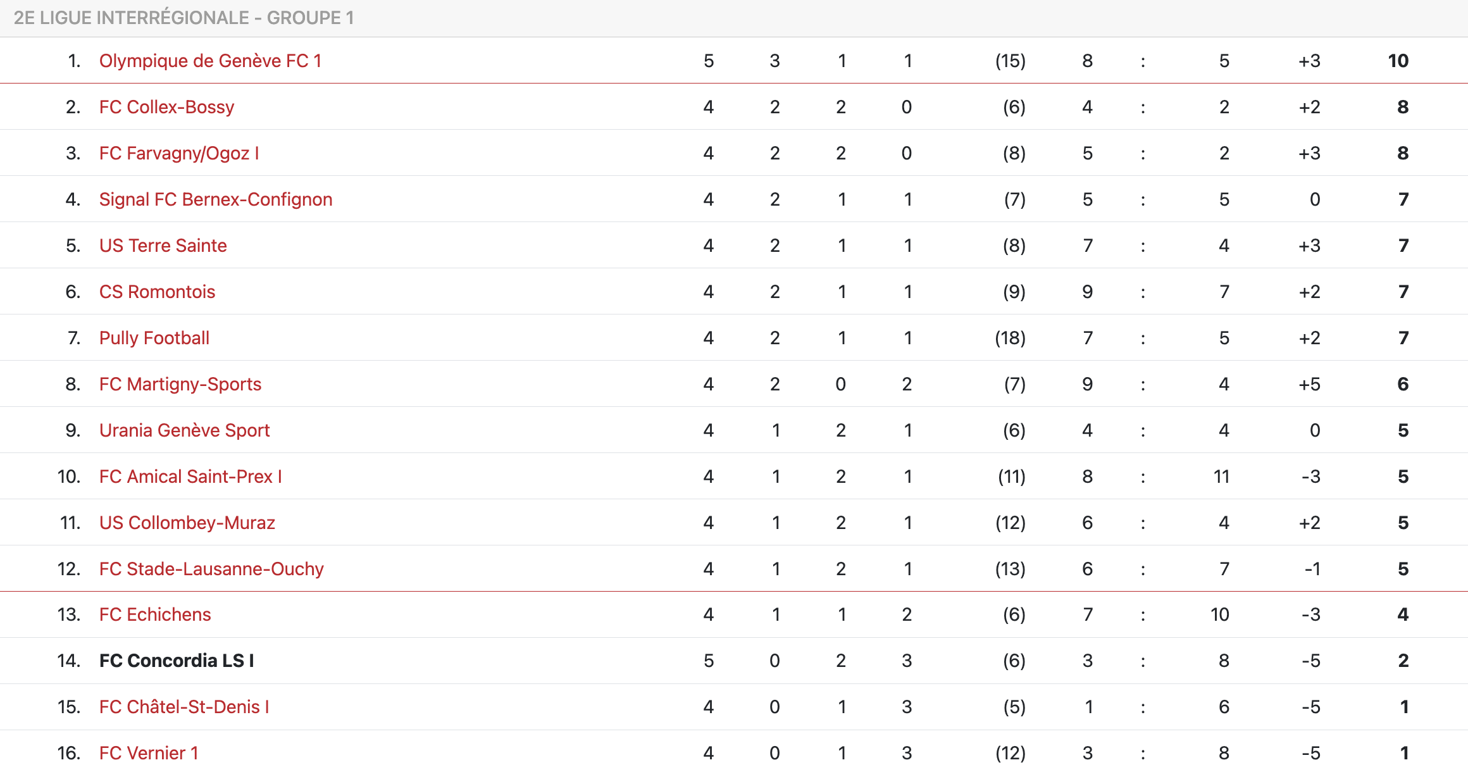Viewport: 1468px width, 772px height.
Task: Select the FC Farvagny/Ogoz I link
Action: [x=179, y=153]
